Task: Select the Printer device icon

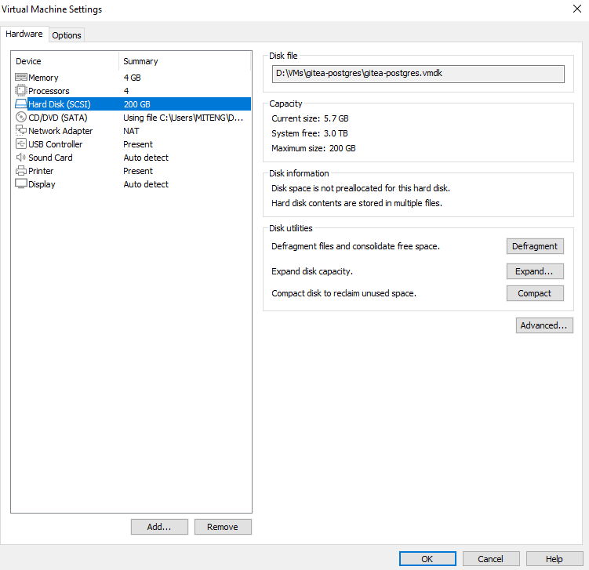Action: tap(21, 171)
